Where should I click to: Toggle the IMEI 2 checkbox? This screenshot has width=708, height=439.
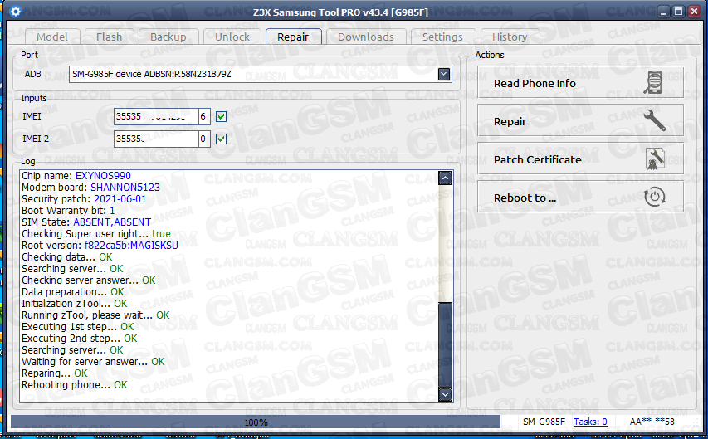coord(221,139)
